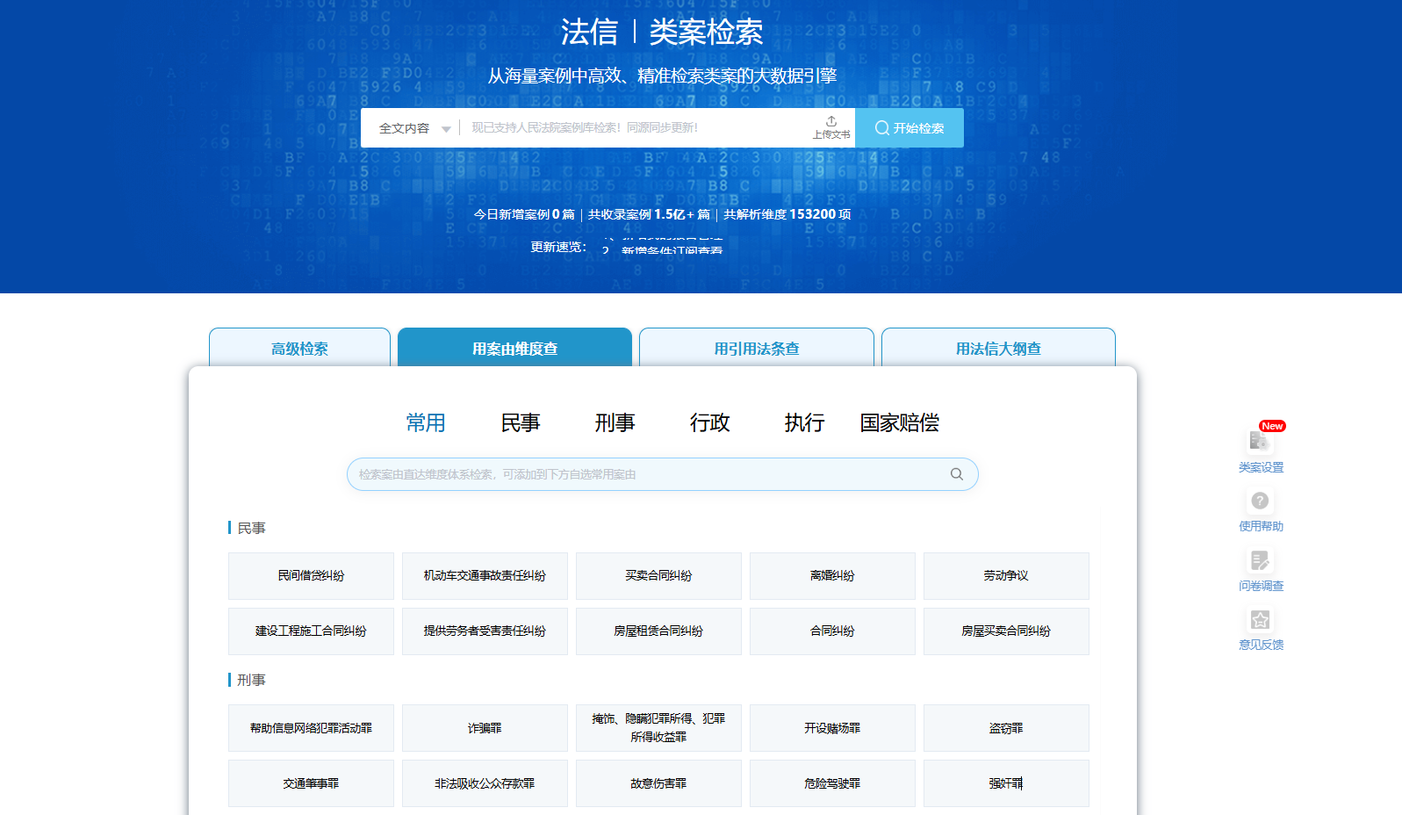Click the 法信 类案检索 page title
Screen dimensions: 1402x815
[662, 32]
